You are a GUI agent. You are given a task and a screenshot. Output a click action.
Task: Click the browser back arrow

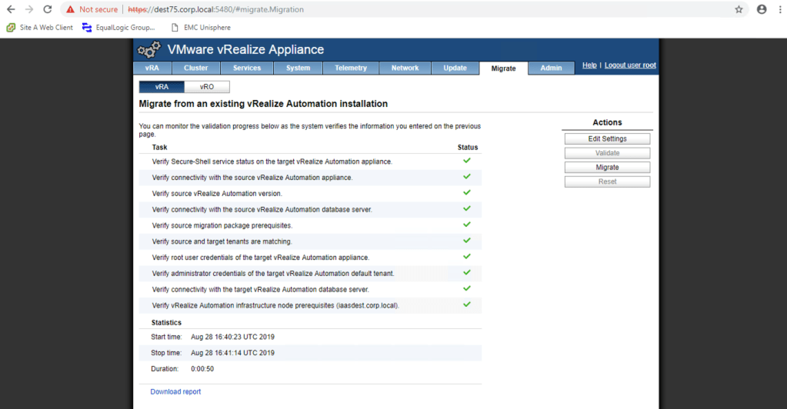pyautogui.click(x=11, y=9)
